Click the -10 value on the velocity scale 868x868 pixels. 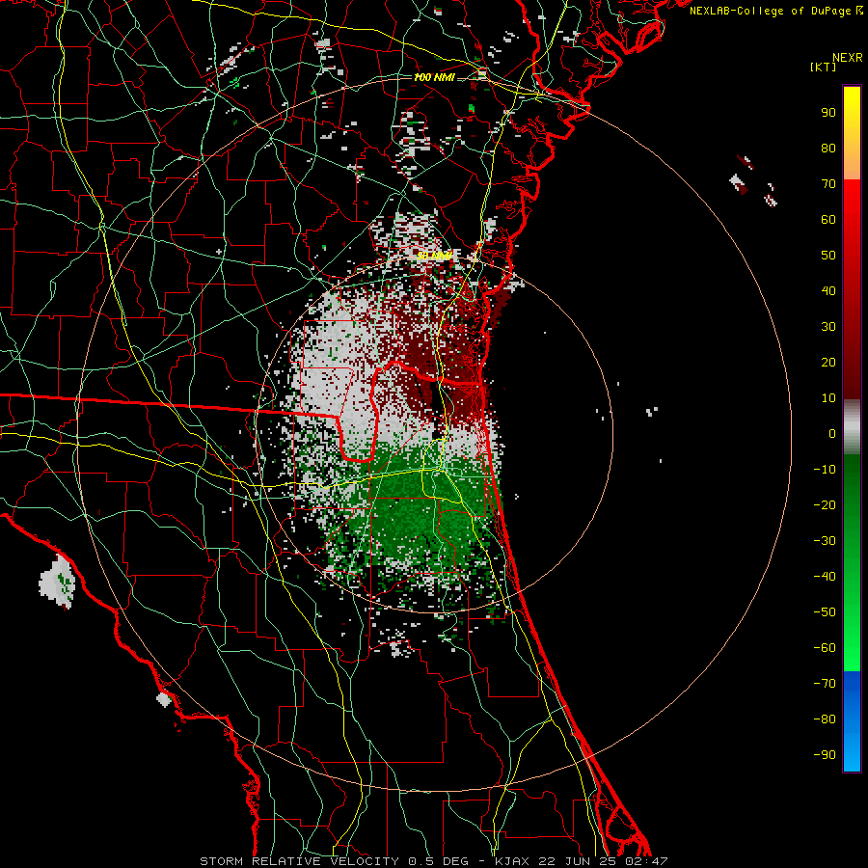(825, 470)
